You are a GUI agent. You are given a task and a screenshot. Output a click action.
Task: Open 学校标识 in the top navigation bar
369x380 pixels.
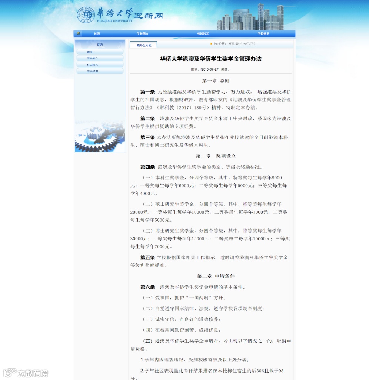[x=263, y=34]
